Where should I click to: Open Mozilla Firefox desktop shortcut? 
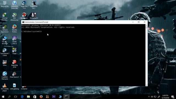point(14,29)
